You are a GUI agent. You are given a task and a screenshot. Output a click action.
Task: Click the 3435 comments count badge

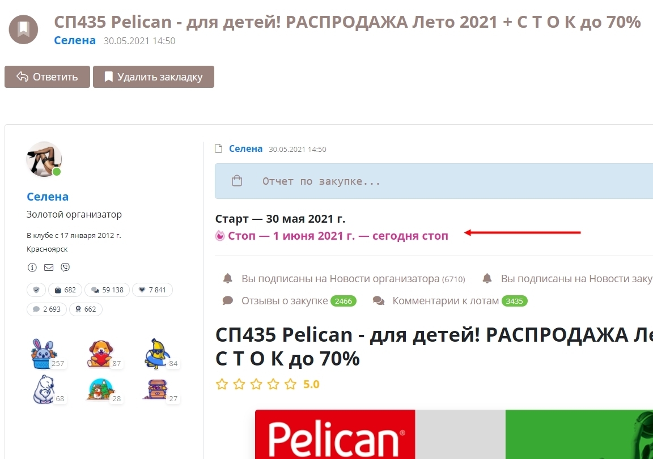(x=514, y=301)
